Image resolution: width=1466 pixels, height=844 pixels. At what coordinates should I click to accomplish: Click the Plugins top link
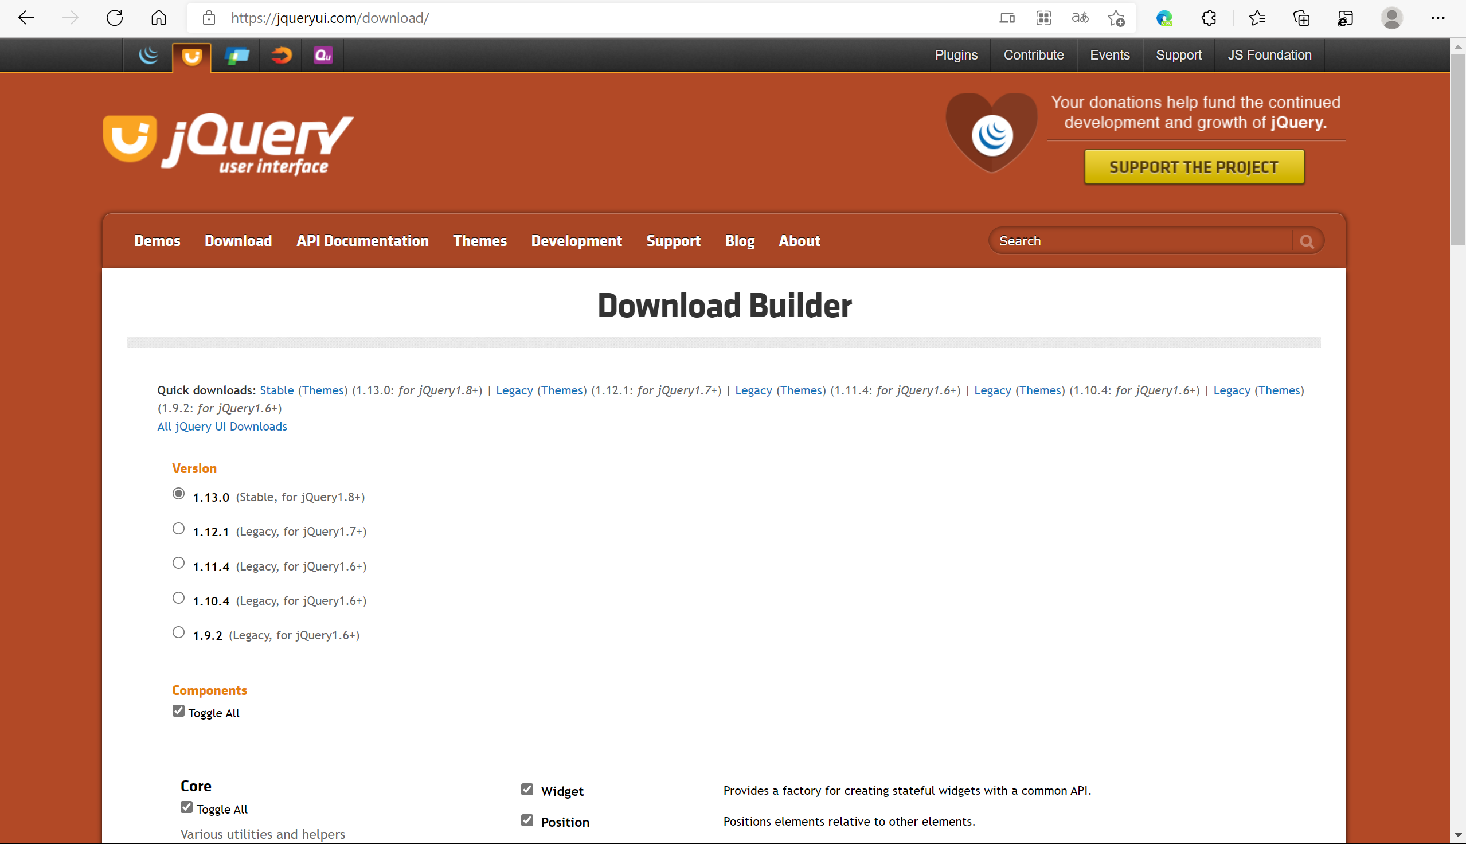point(956,55)
